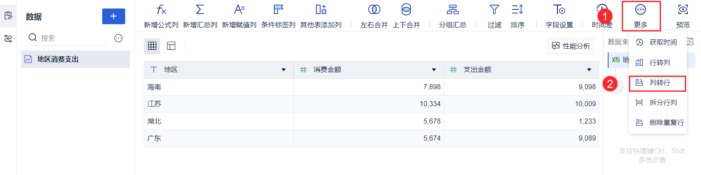Open the 分组汇总 grouping tool
The height and width of the screenshot is (175, 701).
(x=452, y=10)
